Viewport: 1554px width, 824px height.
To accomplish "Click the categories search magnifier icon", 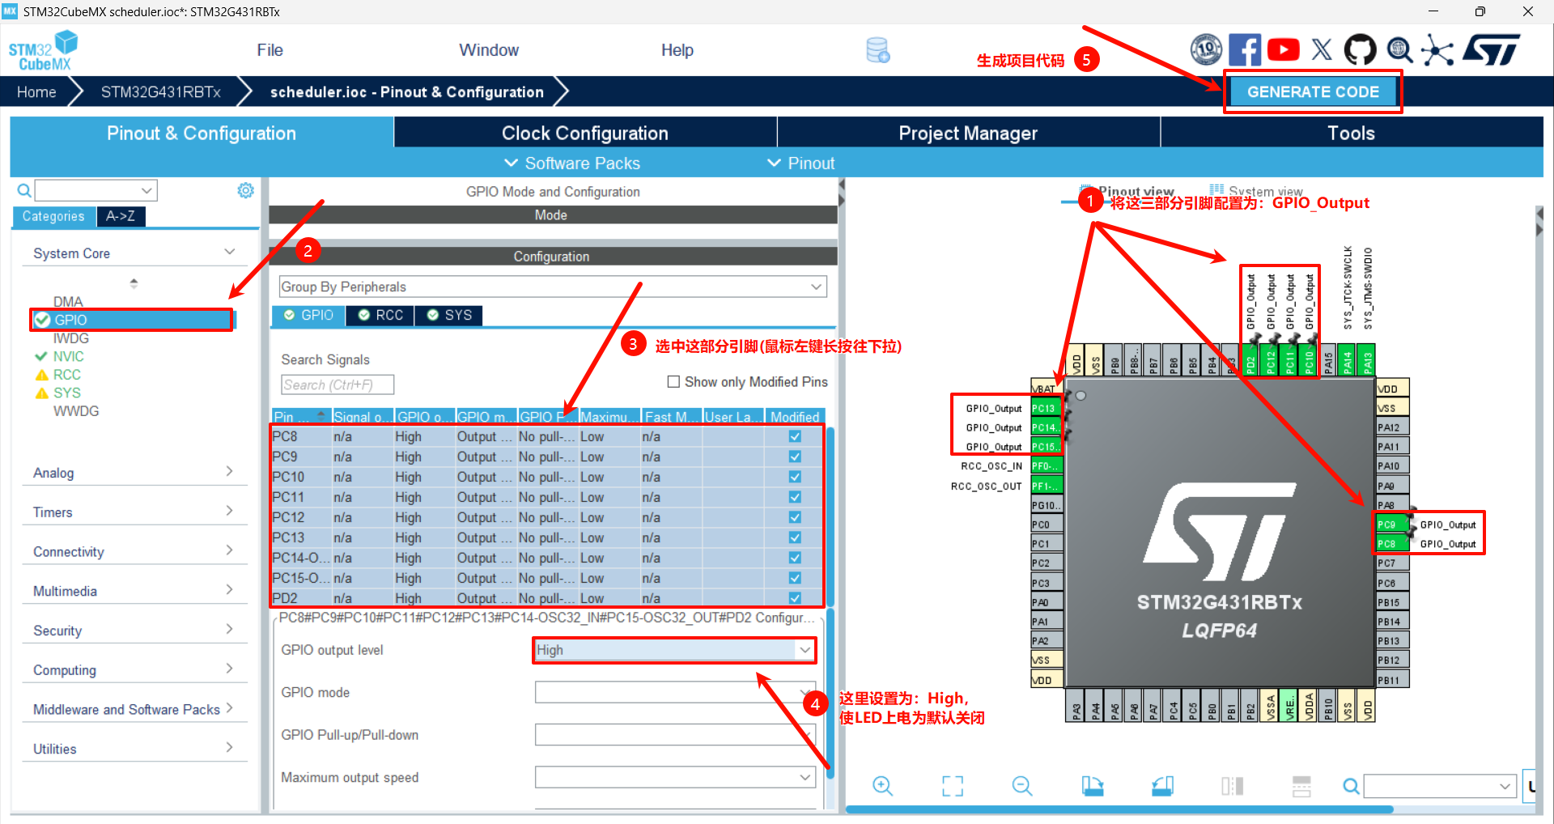I will pyautogui.click(x=24, y=190).
